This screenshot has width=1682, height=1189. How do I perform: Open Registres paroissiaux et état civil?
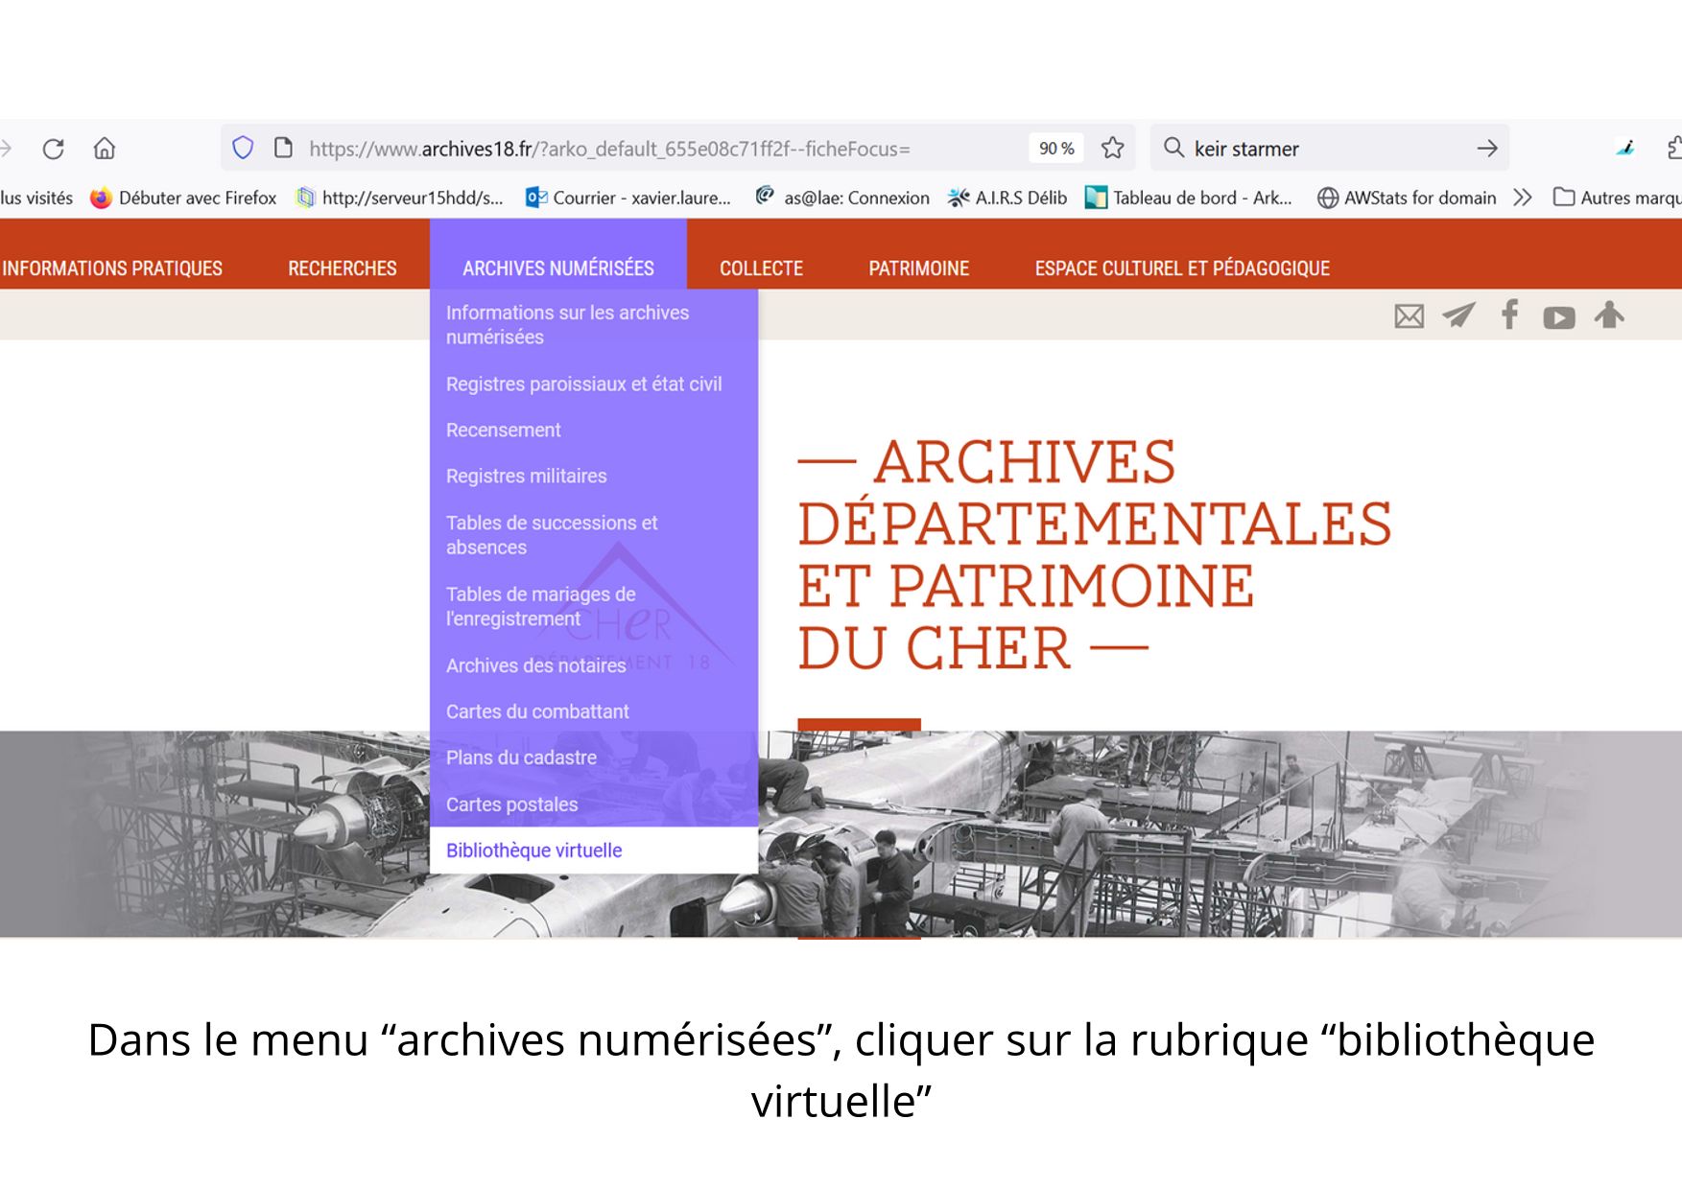click(x=583, y=385)
